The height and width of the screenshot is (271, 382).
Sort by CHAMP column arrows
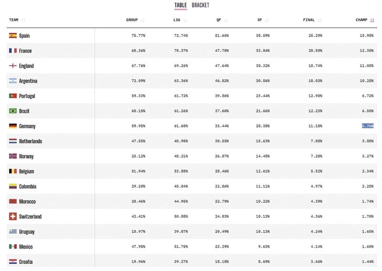point(372,20)
